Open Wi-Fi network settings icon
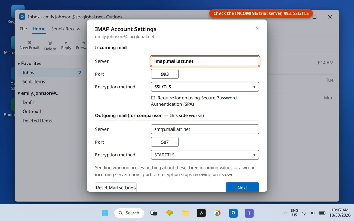 click(304, 213)
